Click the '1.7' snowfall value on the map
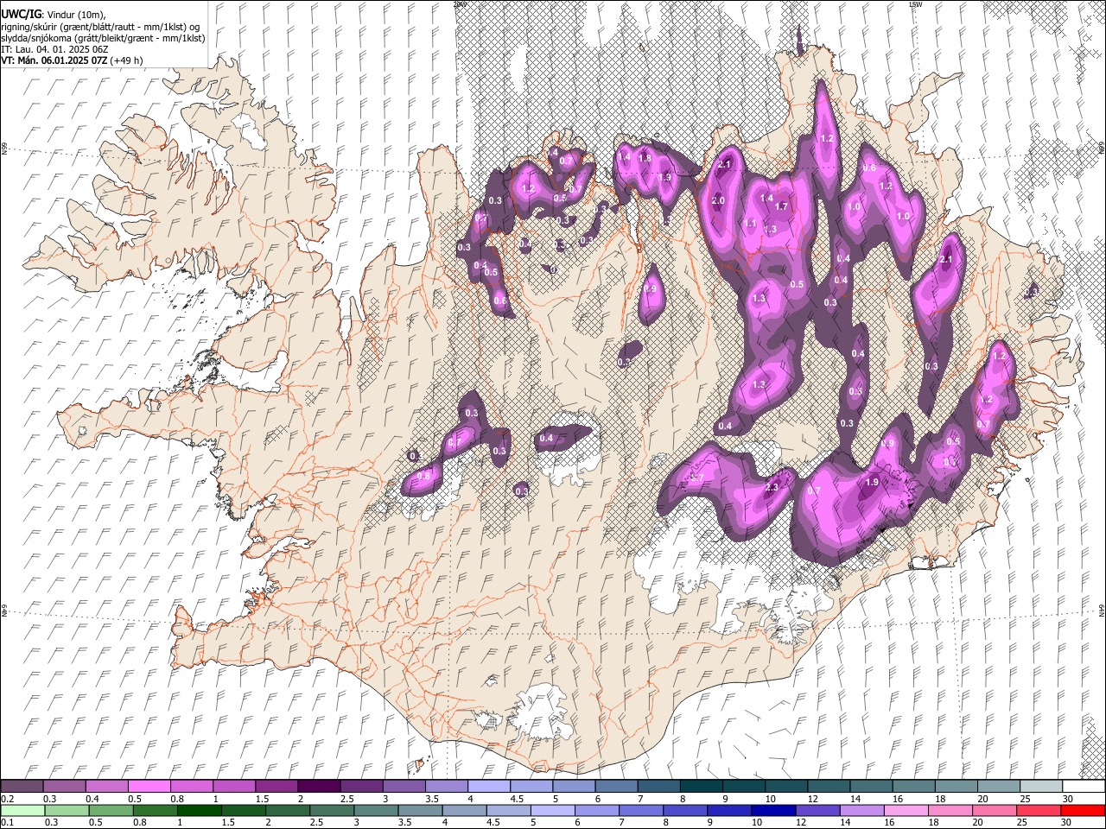Screen dimensions: 1106x829 (x=781, y=206)
